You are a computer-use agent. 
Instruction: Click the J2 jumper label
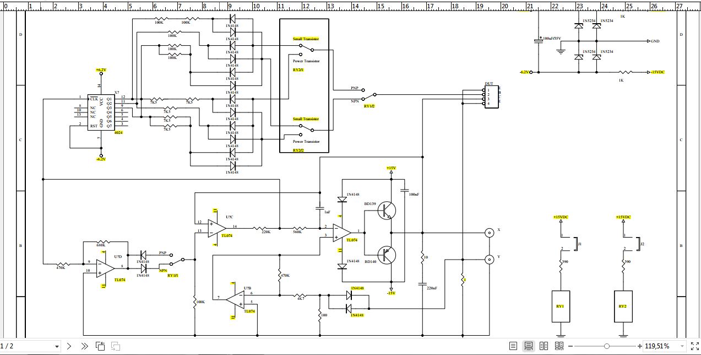643,243
